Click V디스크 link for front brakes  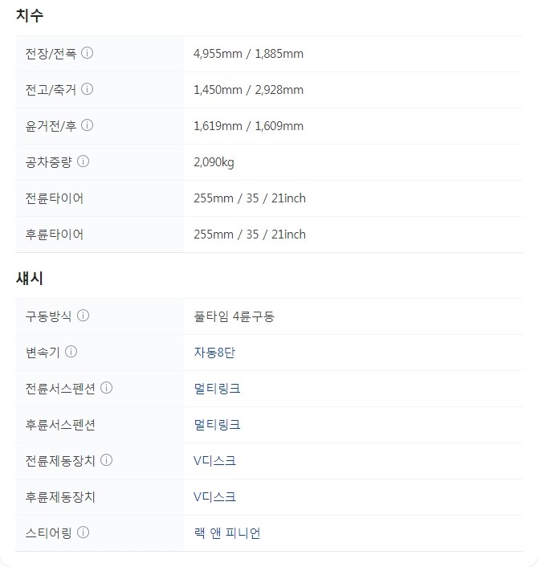tap(214, 460)
